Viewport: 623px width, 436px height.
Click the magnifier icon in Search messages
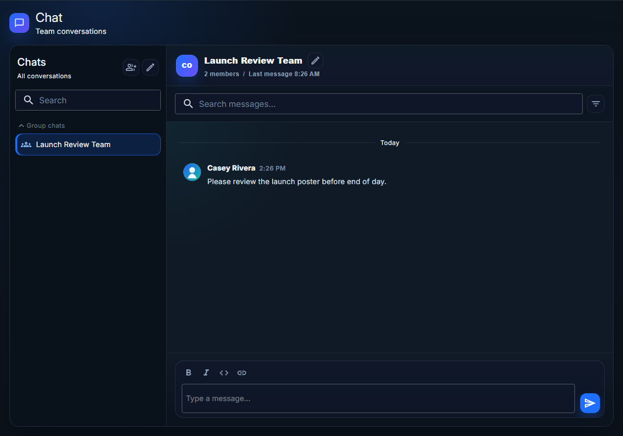click(189, 104)
